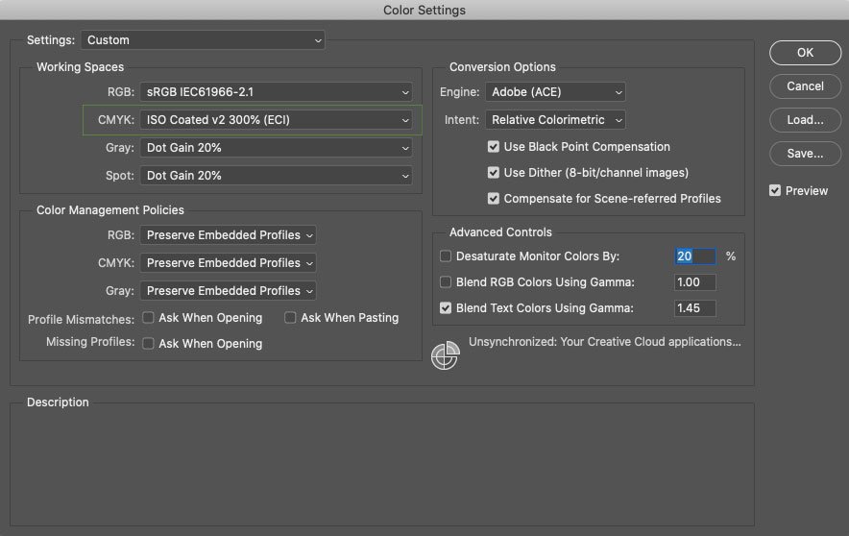This screenshot has height=536, width=849.
Task: Toggle Use Black Point Compensation
Action: [x=494, y=147]
